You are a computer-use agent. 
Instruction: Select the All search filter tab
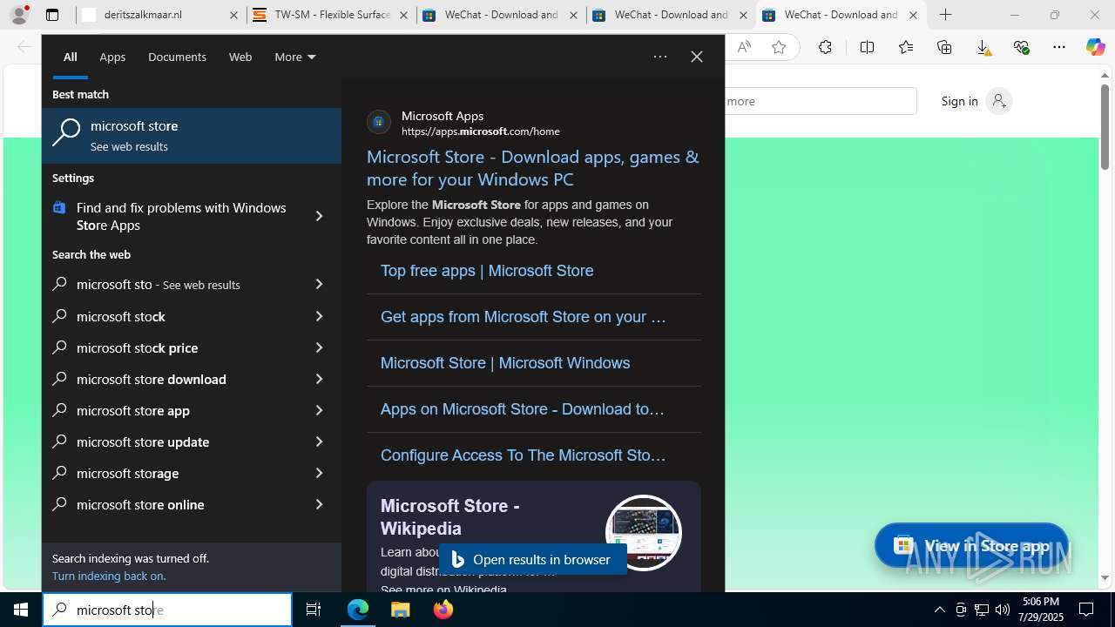coord(71,57)
